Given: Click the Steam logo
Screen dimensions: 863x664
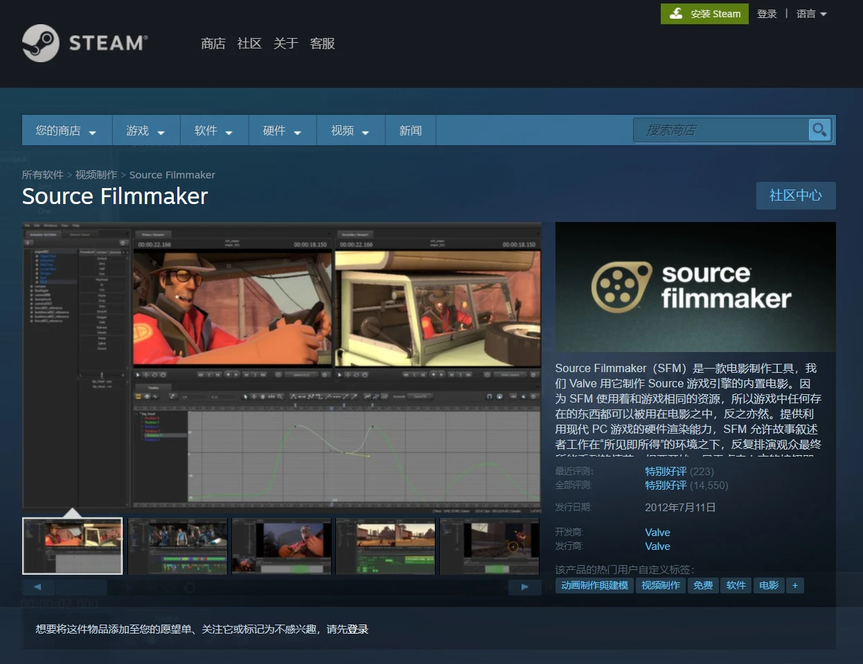Looking at the screenshot, I should tap(84, 43).
